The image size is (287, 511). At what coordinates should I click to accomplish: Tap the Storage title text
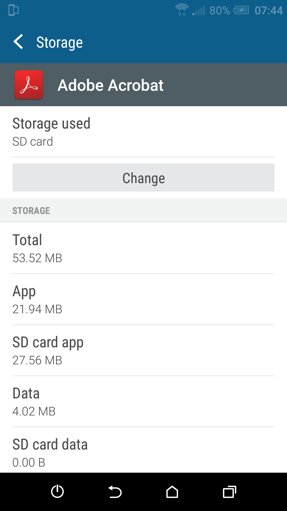coord(60,43)
